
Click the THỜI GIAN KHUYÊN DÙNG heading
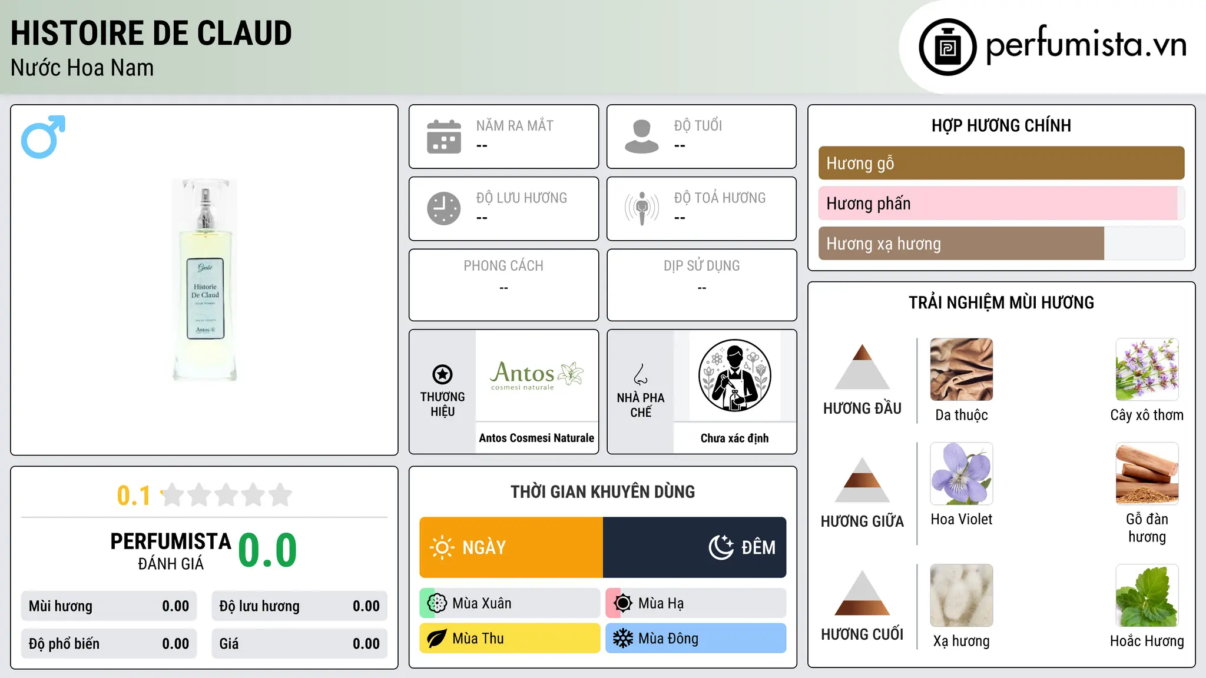coord(603,491)
